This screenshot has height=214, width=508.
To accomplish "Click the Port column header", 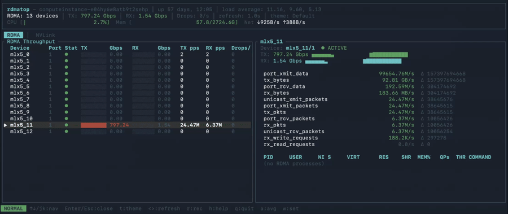I will point(55,48).
